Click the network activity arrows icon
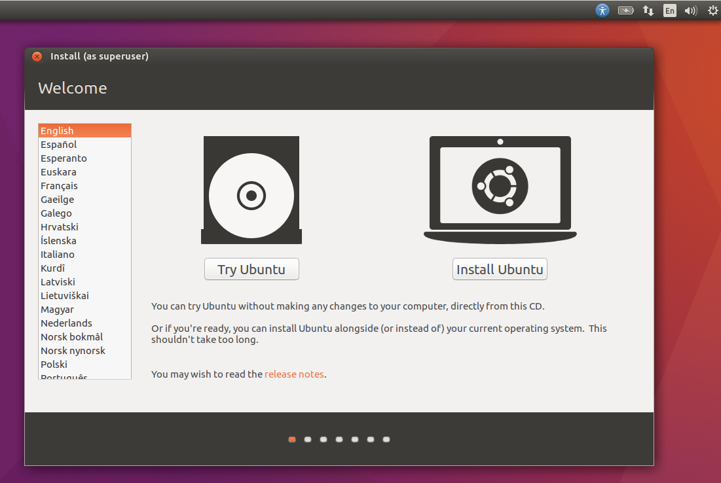721x483 pixels. click(x=648, y=10)
